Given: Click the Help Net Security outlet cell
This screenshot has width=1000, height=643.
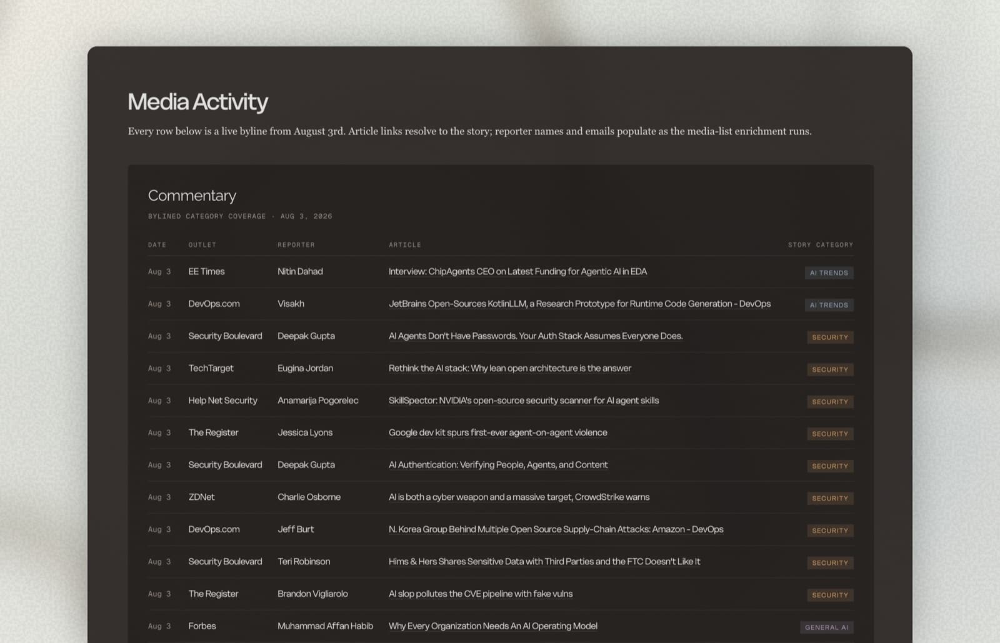Looking at the screenshot, I should point(222,401).
